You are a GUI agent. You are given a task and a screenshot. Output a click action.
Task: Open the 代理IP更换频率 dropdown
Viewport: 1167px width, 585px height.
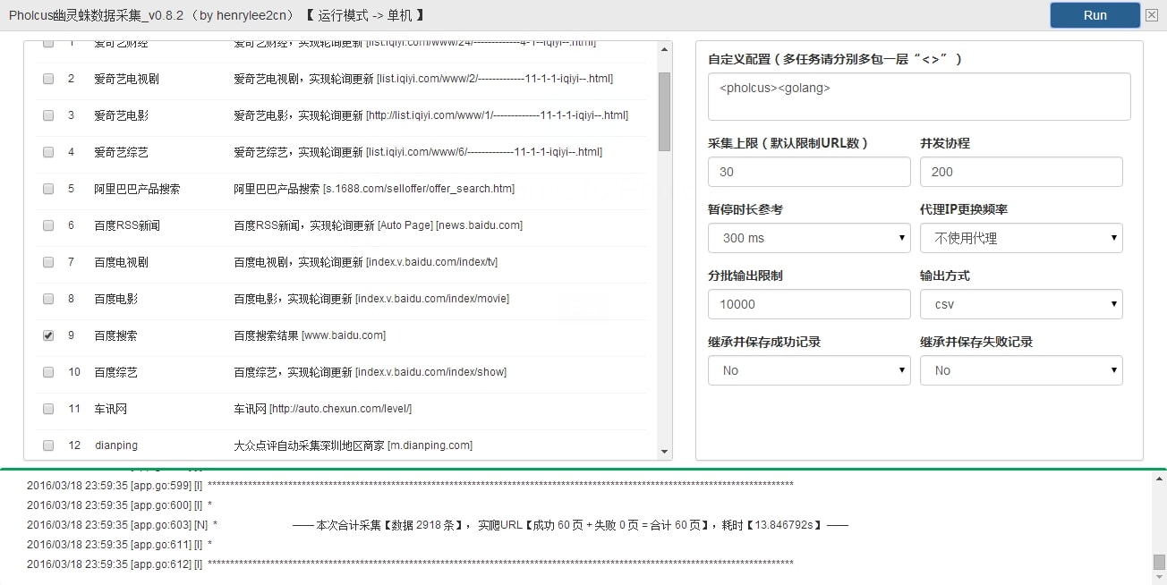tap(1021, 238)
